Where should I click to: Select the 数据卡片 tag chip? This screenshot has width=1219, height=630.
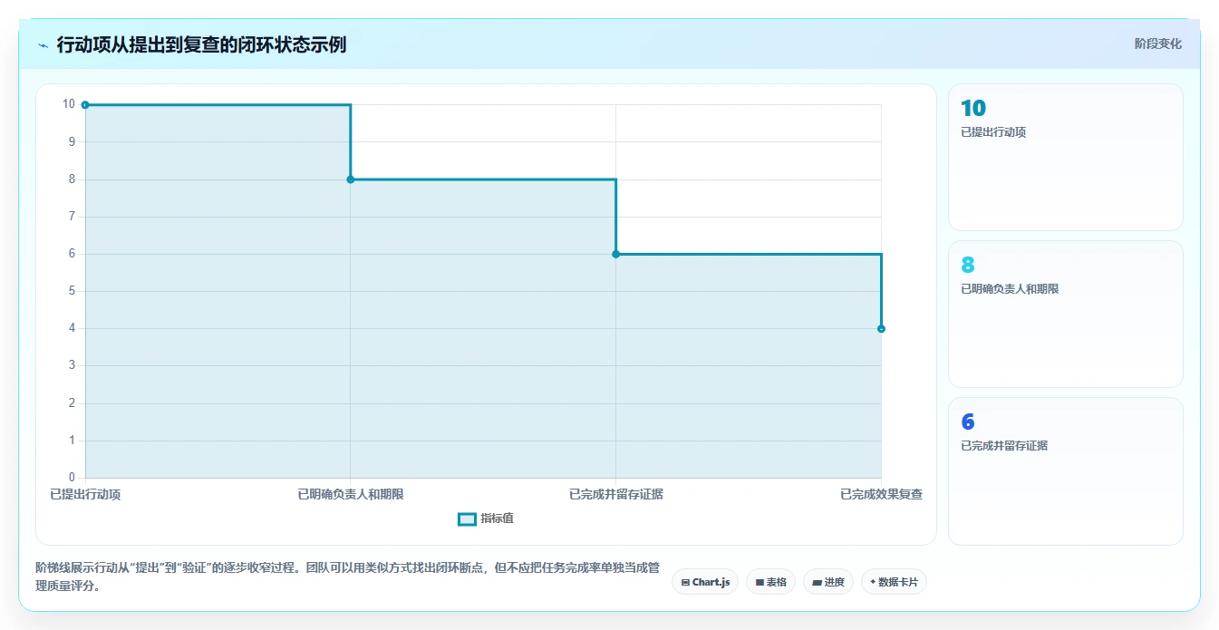point(894,582)
